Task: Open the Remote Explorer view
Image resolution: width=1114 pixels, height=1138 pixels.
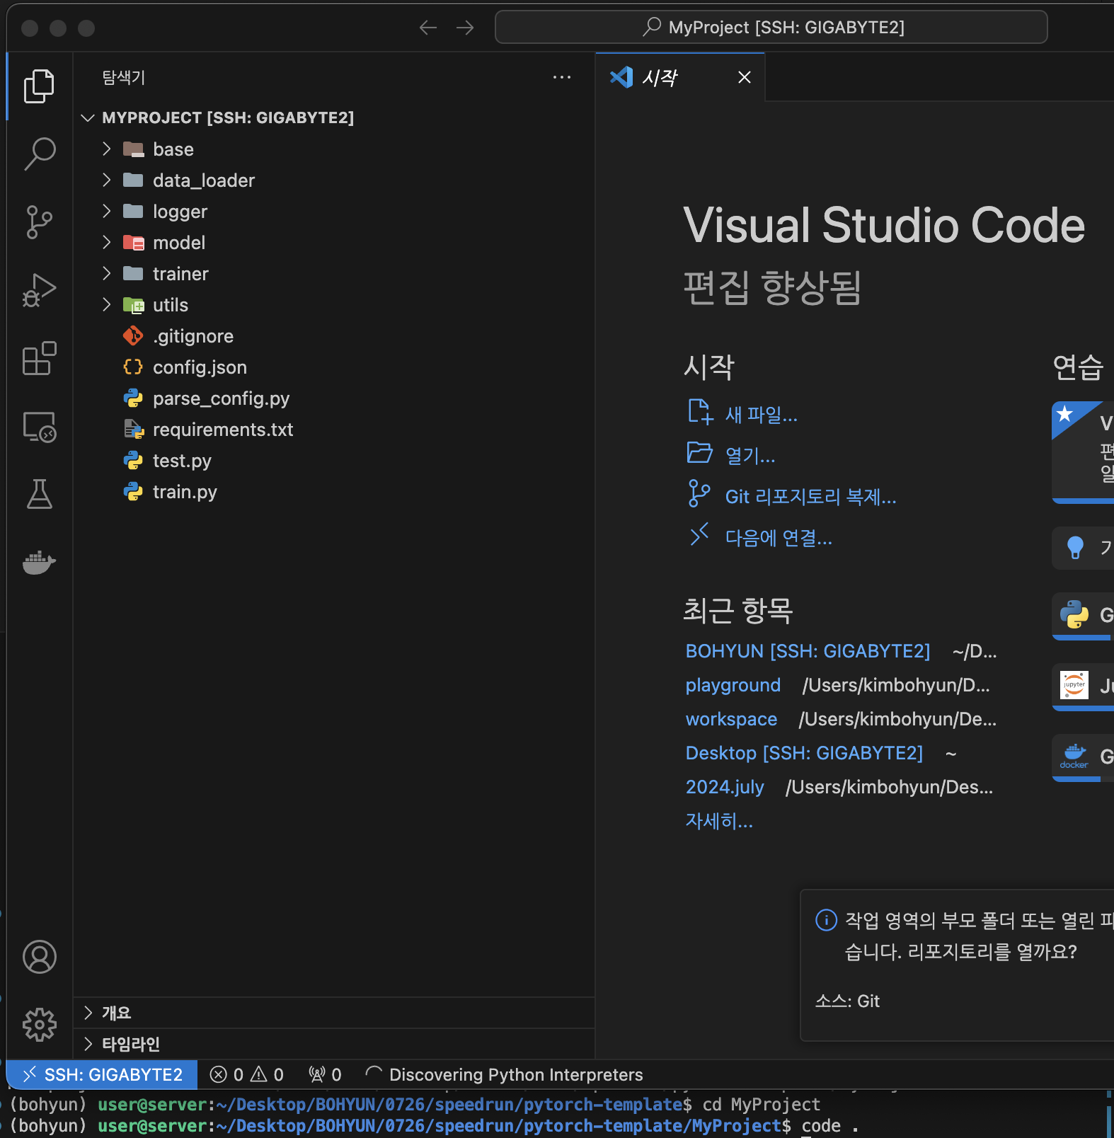Action: (39, 427)
